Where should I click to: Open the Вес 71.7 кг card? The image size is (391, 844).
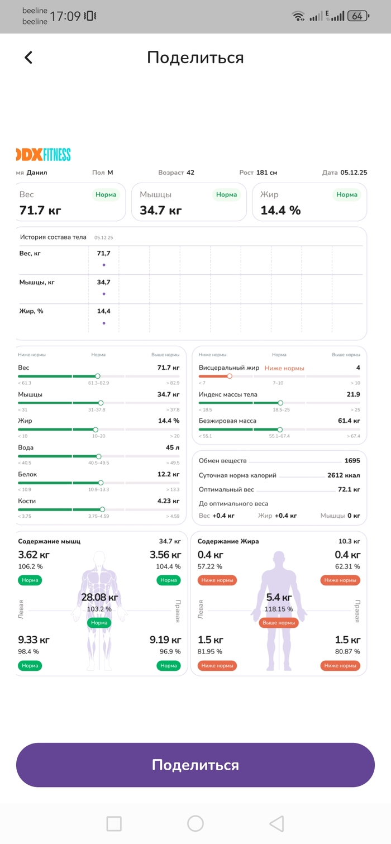69,202
